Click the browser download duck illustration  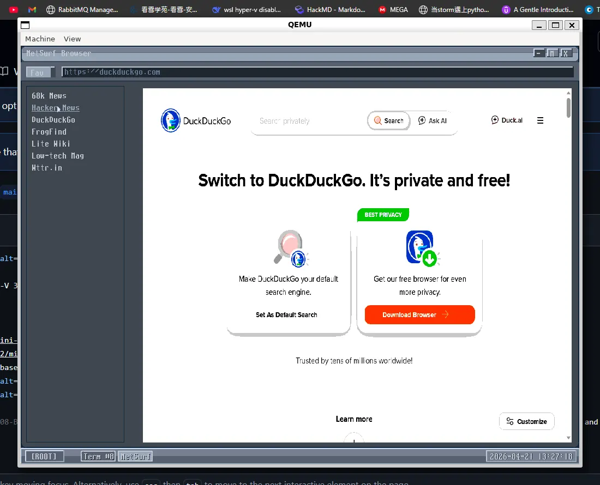tap(423, 248)
